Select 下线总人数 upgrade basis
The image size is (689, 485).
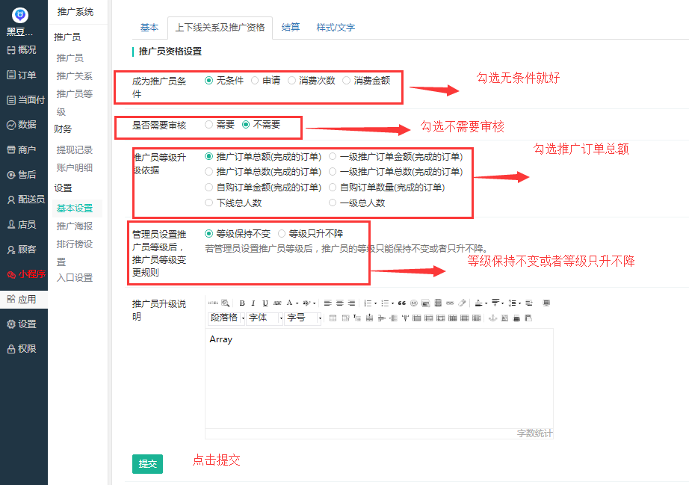209,203
